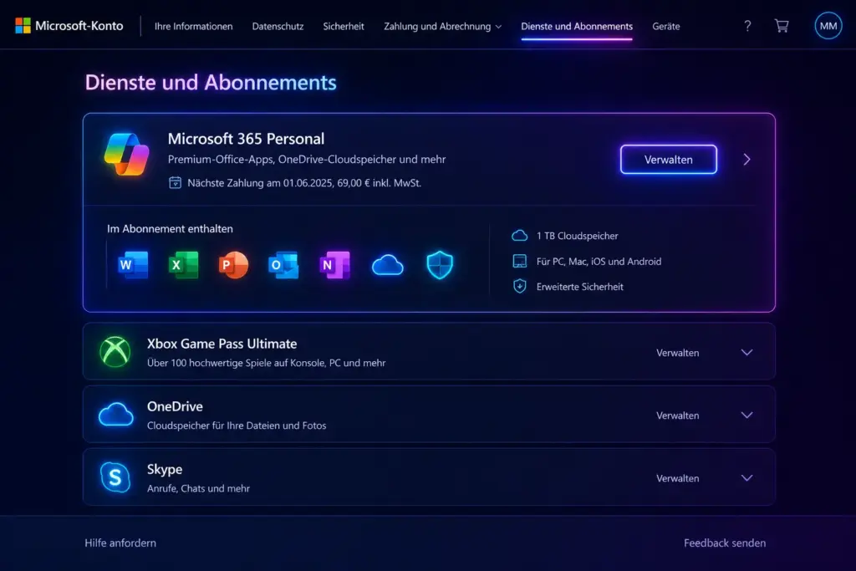Viewport: 856px width, 571px height.
Task: Select the OneDrive cloud icon in included apps
Action: (x=387, y=266)
